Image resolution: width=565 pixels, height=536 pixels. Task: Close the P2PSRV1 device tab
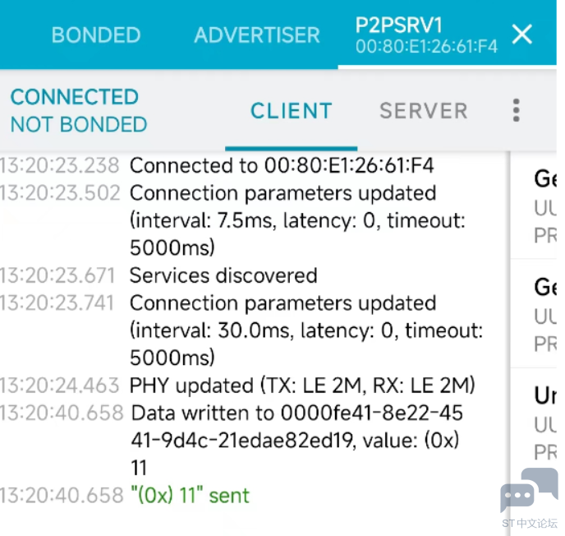pos(522,35)
